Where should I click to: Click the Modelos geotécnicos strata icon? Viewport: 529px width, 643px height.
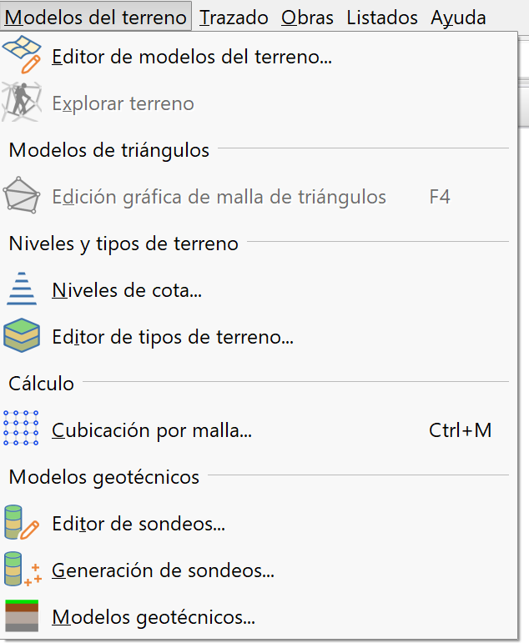pos(22,617)
